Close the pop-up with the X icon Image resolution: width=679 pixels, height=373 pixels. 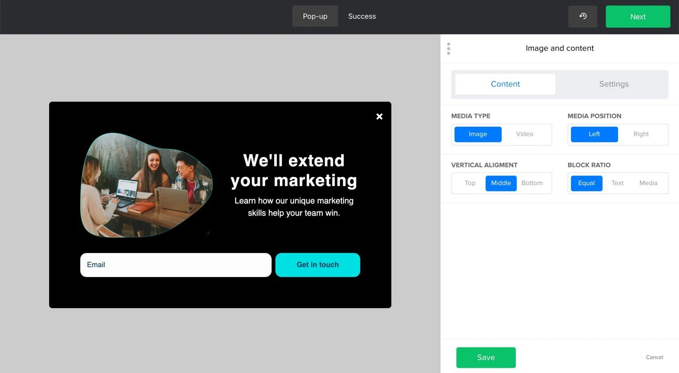point(379,116)
